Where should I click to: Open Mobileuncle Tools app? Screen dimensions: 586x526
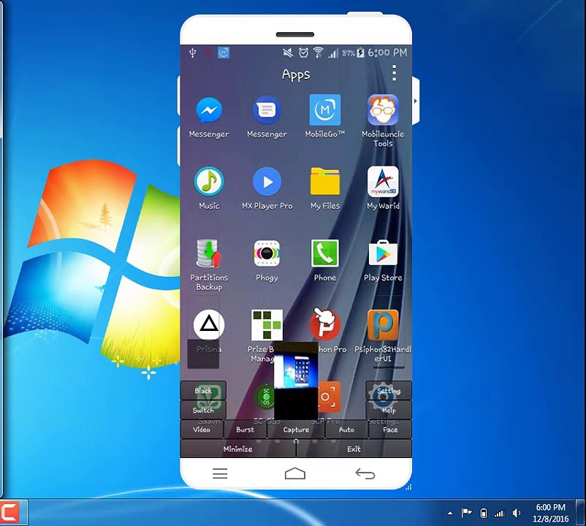coord(383,110)
